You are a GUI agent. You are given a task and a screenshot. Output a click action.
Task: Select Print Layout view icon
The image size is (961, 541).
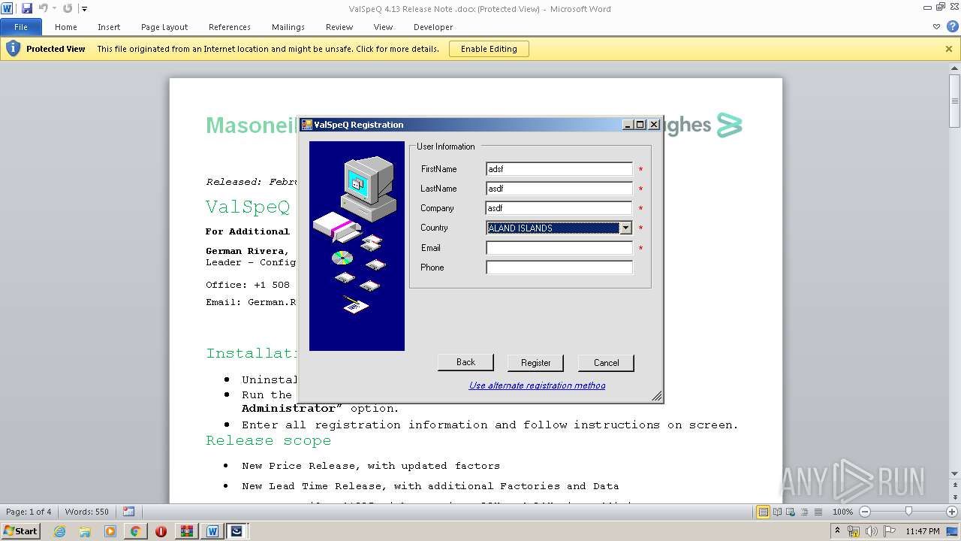[x=763, y=512]
